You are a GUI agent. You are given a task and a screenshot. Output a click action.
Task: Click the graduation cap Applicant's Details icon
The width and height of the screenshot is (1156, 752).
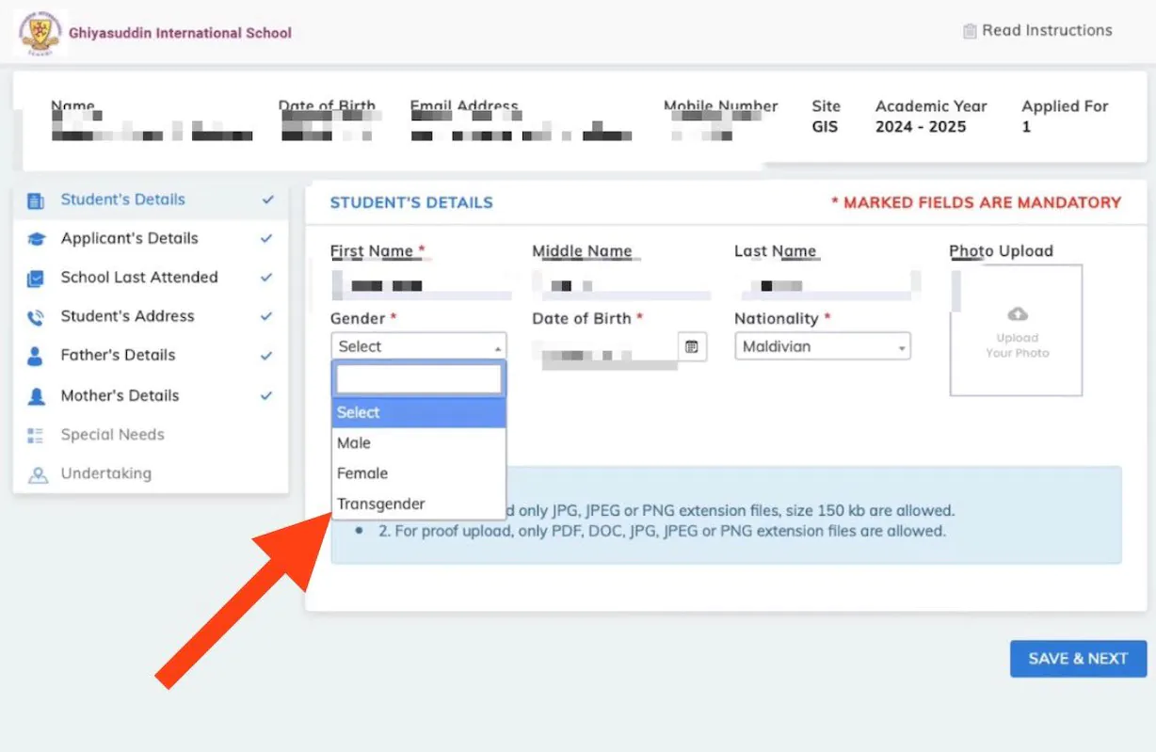[36, 239]
